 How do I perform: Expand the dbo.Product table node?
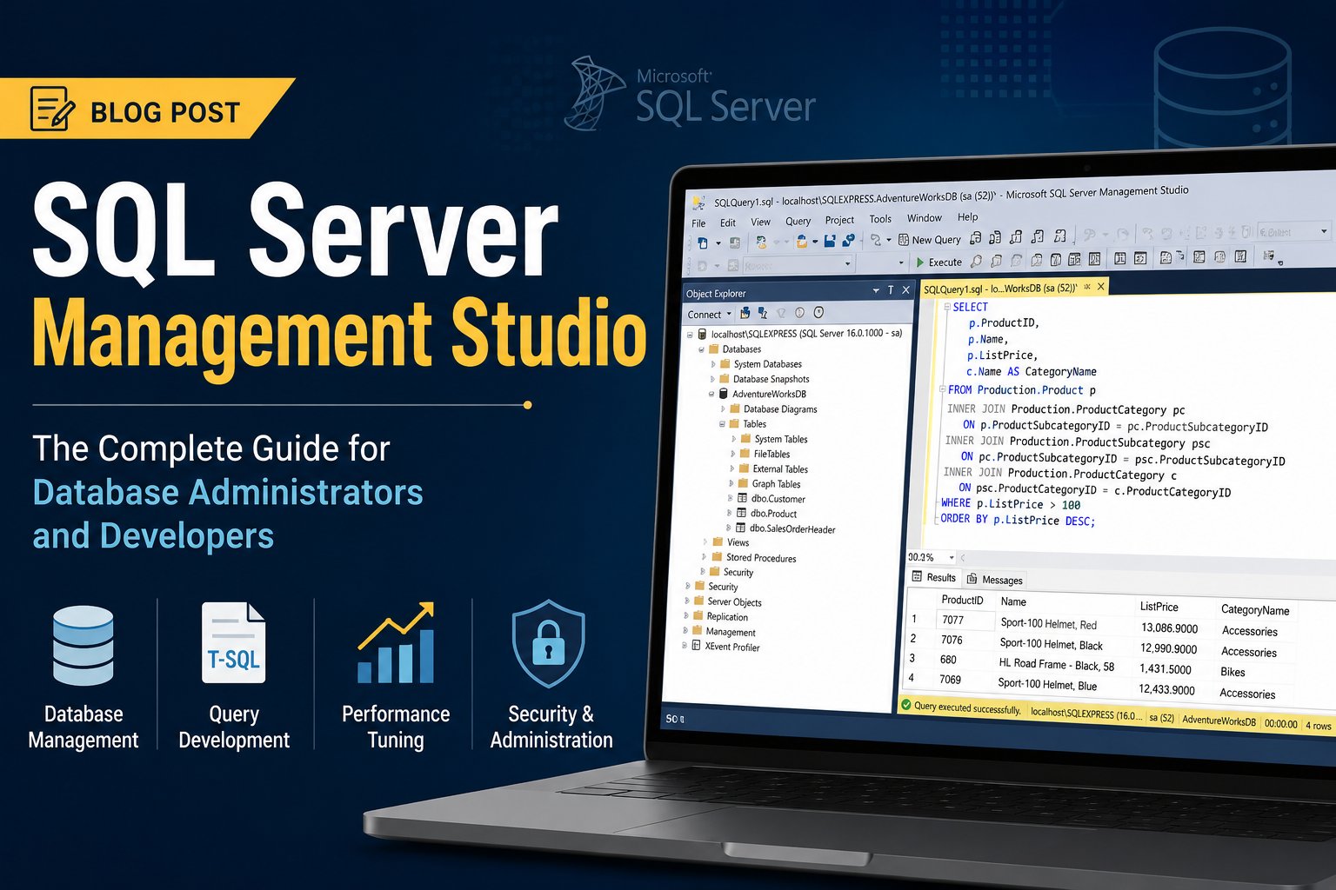(731, 513)
